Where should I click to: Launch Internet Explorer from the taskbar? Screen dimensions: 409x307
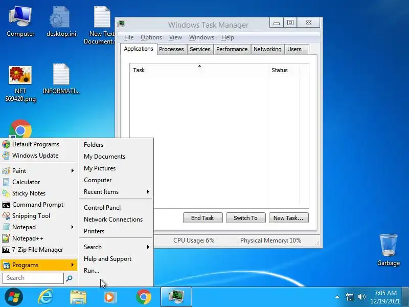(46, 297)
